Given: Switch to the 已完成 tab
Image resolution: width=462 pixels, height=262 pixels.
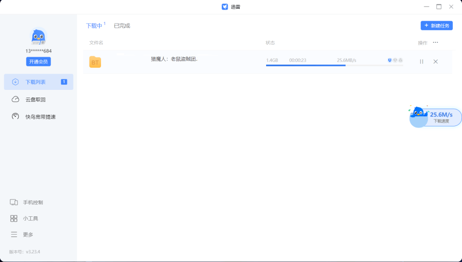Looking at the screenshot, I should click(122, 25).
